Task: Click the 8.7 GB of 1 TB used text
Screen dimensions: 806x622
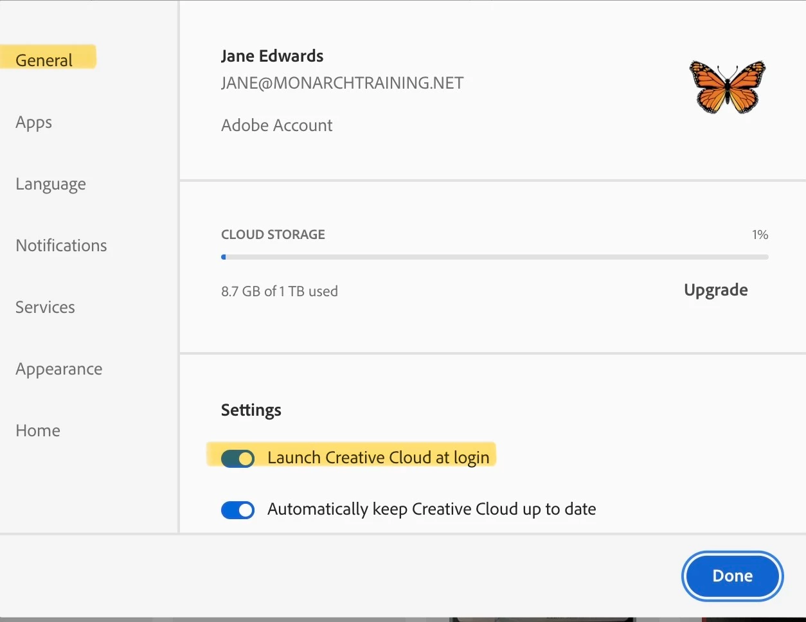Action: coord(280,291)
